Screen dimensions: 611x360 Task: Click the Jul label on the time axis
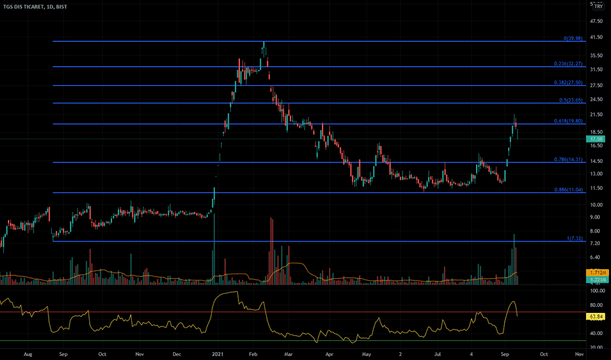point(437,354)
